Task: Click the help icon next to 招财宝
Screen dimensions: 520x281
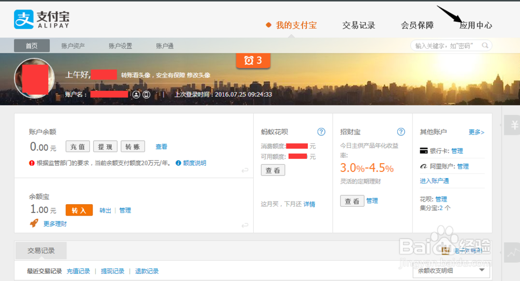Action: [x=401, y=132]
